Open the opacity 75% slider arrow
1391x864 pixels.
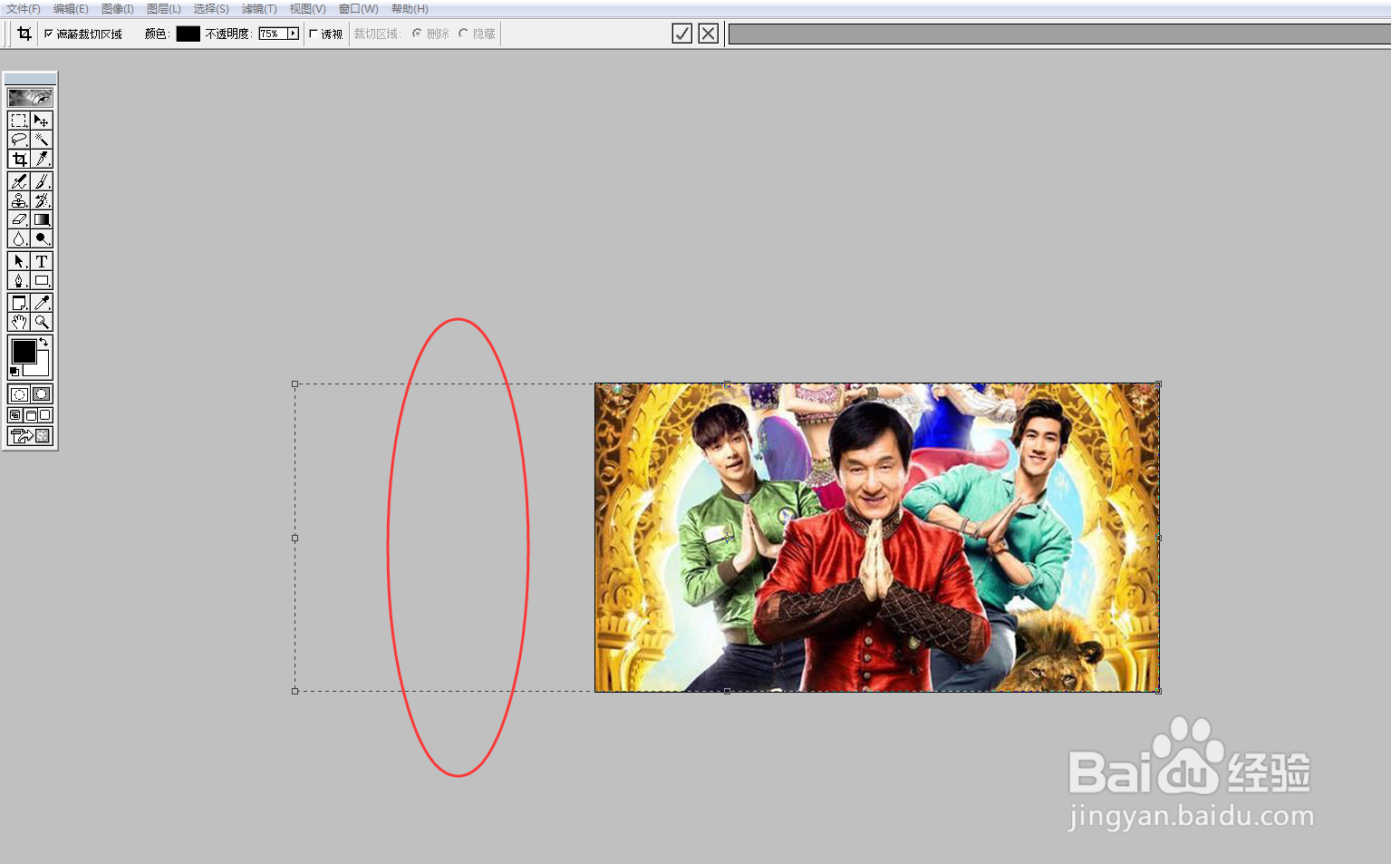click(293, 34)
